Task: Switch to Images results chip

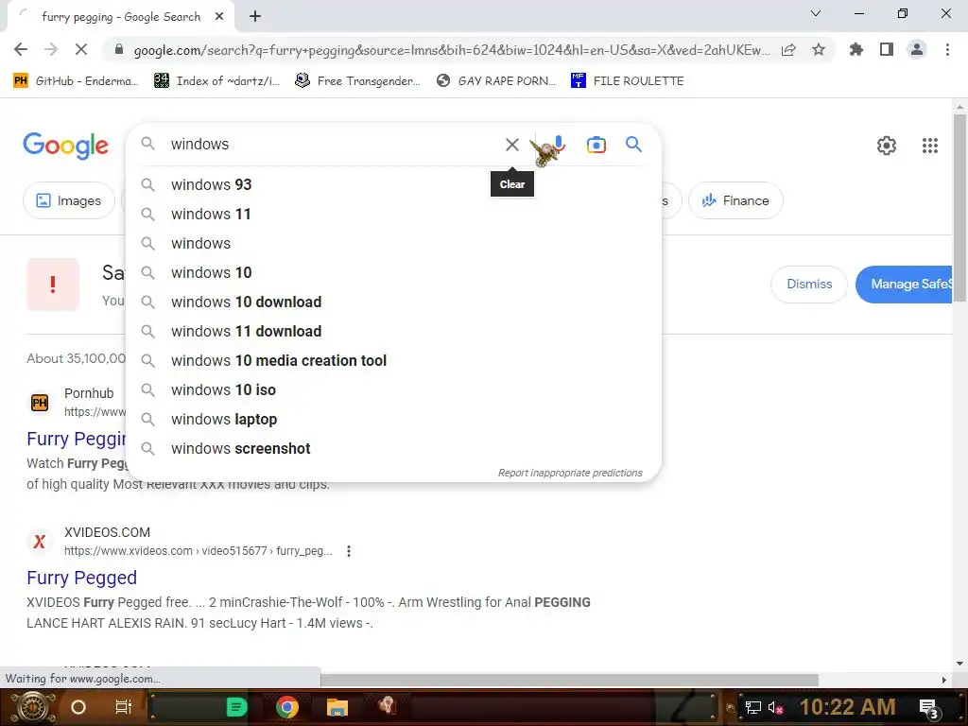Action: point(68,200)
